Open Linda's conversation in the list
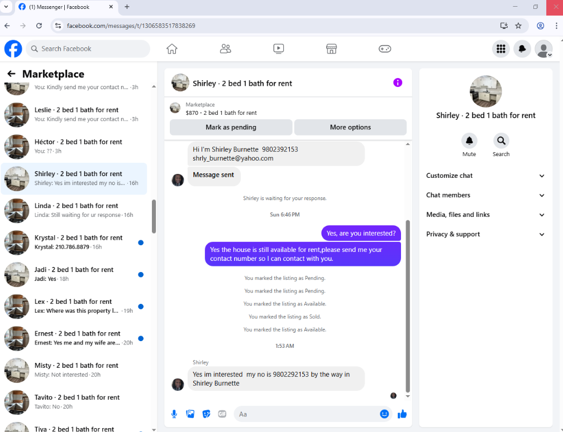This screenshot has width=563, height=432. (74, 210)
